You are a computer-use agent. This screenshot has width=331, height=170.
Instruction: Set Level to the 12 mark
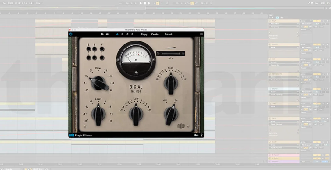(111, 121)
